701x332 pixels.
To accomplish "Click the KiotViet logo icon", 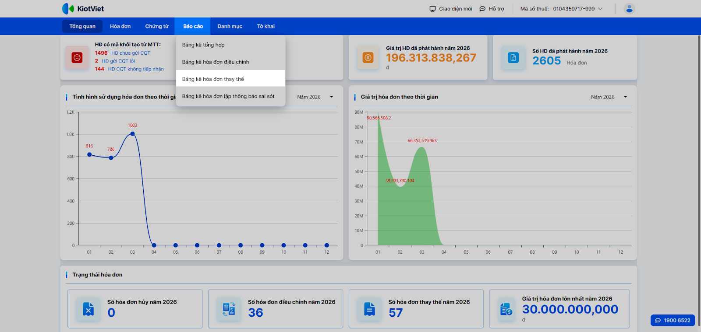I will pyautogui.click(x=68, y=9).
